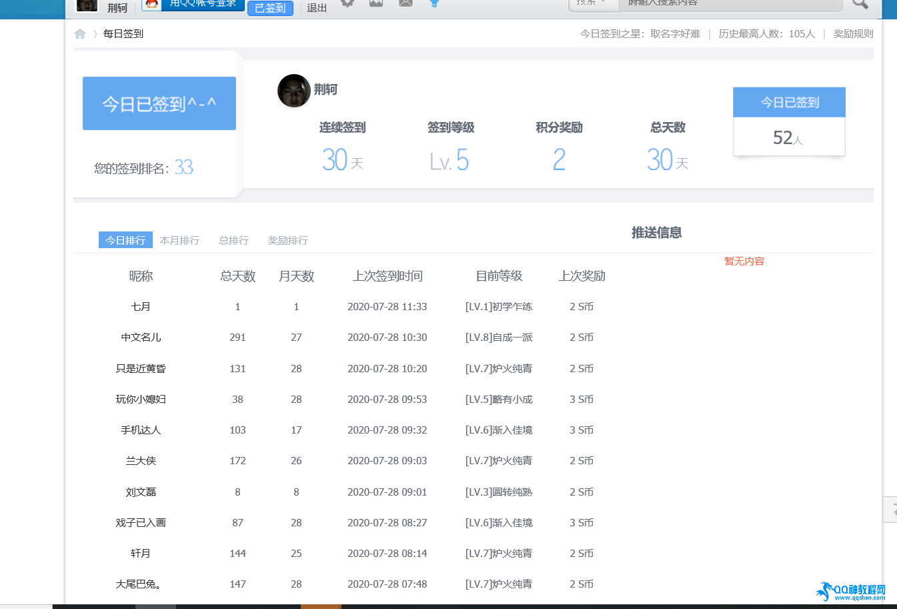Click total days value 291

(238, 338)
